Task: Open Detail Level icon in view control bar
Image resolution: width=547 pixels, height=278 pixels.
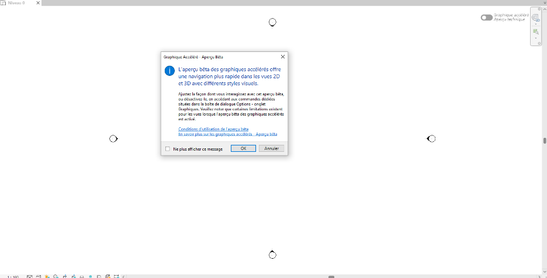Action: (x=30, y=277)
